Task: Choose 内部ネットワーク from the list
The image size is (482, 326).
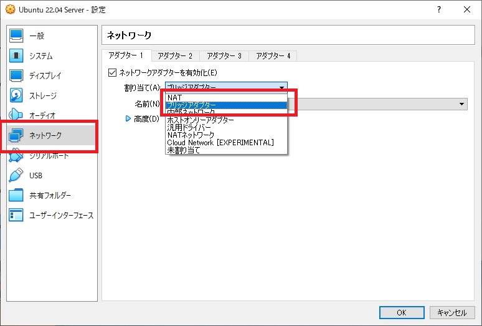Action: coord(226,113)
